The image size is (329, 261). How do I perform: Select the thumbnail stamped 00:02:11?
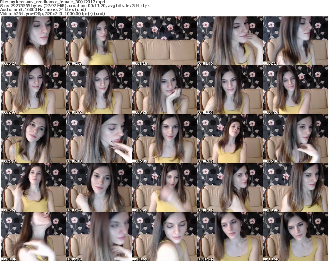point(296,41)
